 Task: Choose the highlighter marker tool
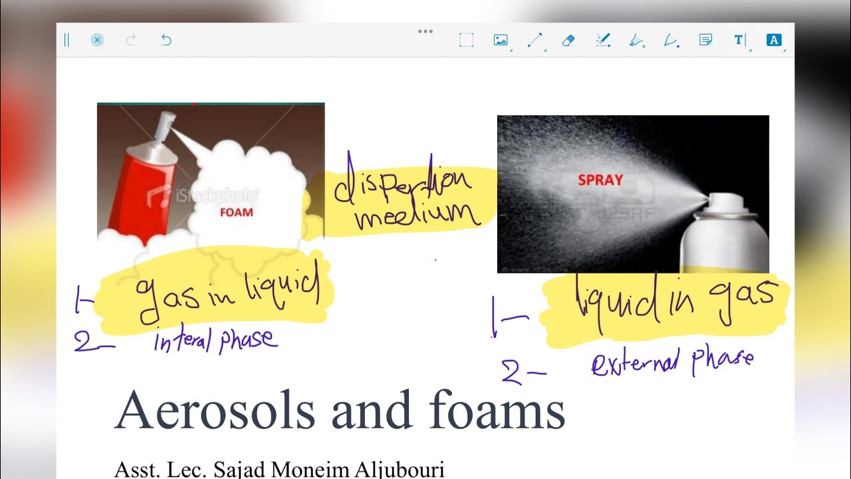637,41
